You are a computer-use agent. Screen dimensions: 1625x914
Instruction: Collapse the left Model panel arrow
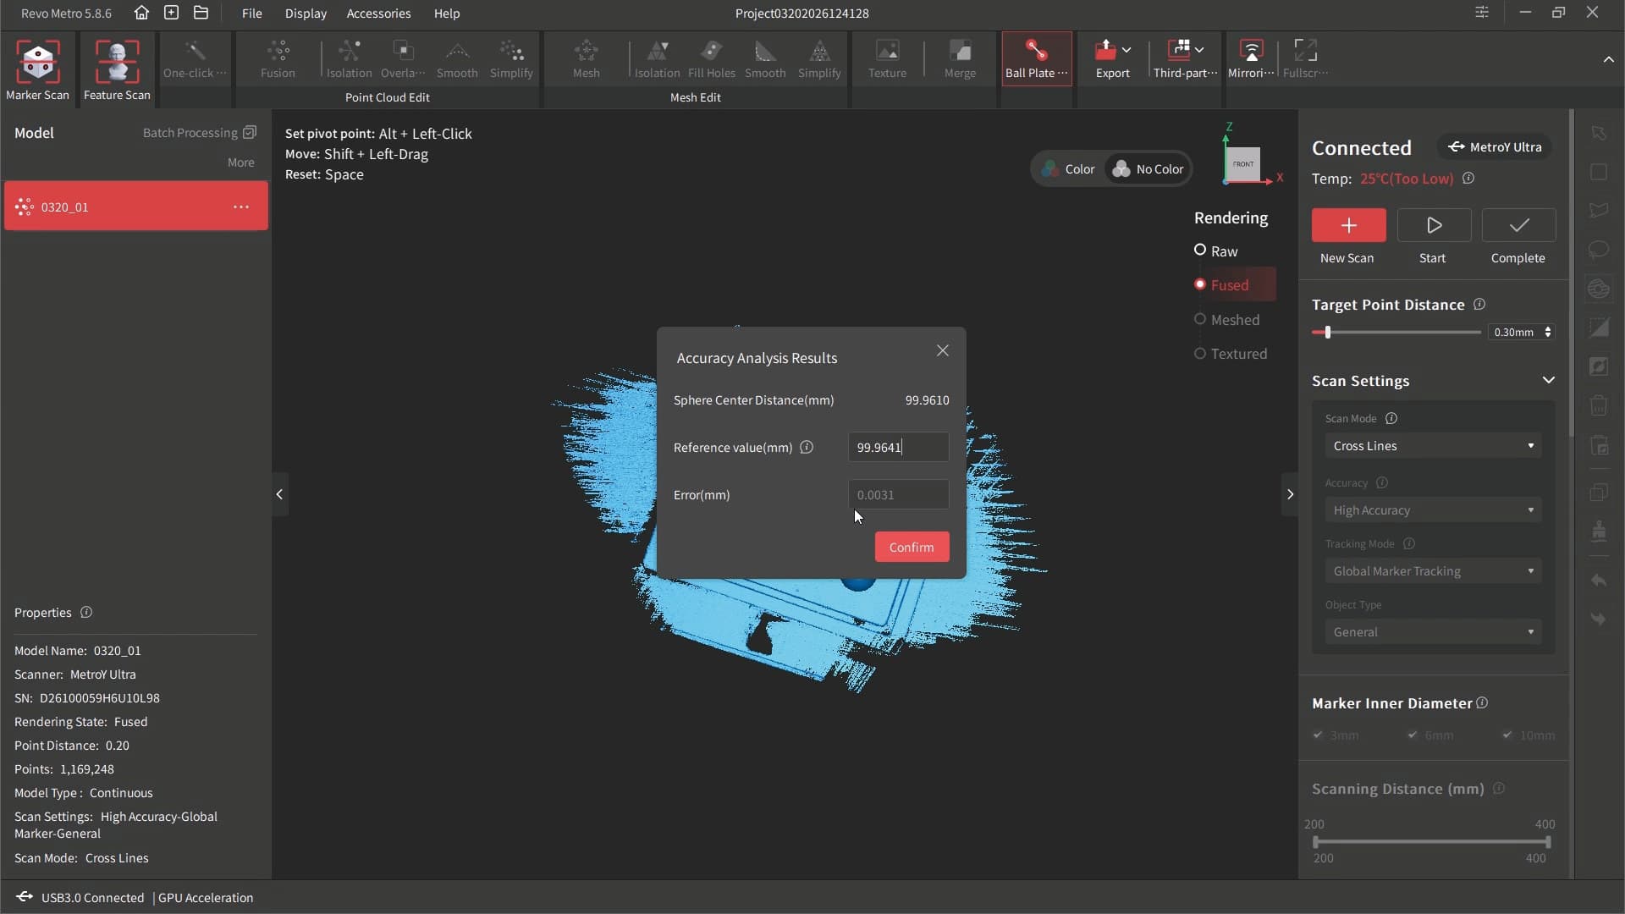click(279, 494)
